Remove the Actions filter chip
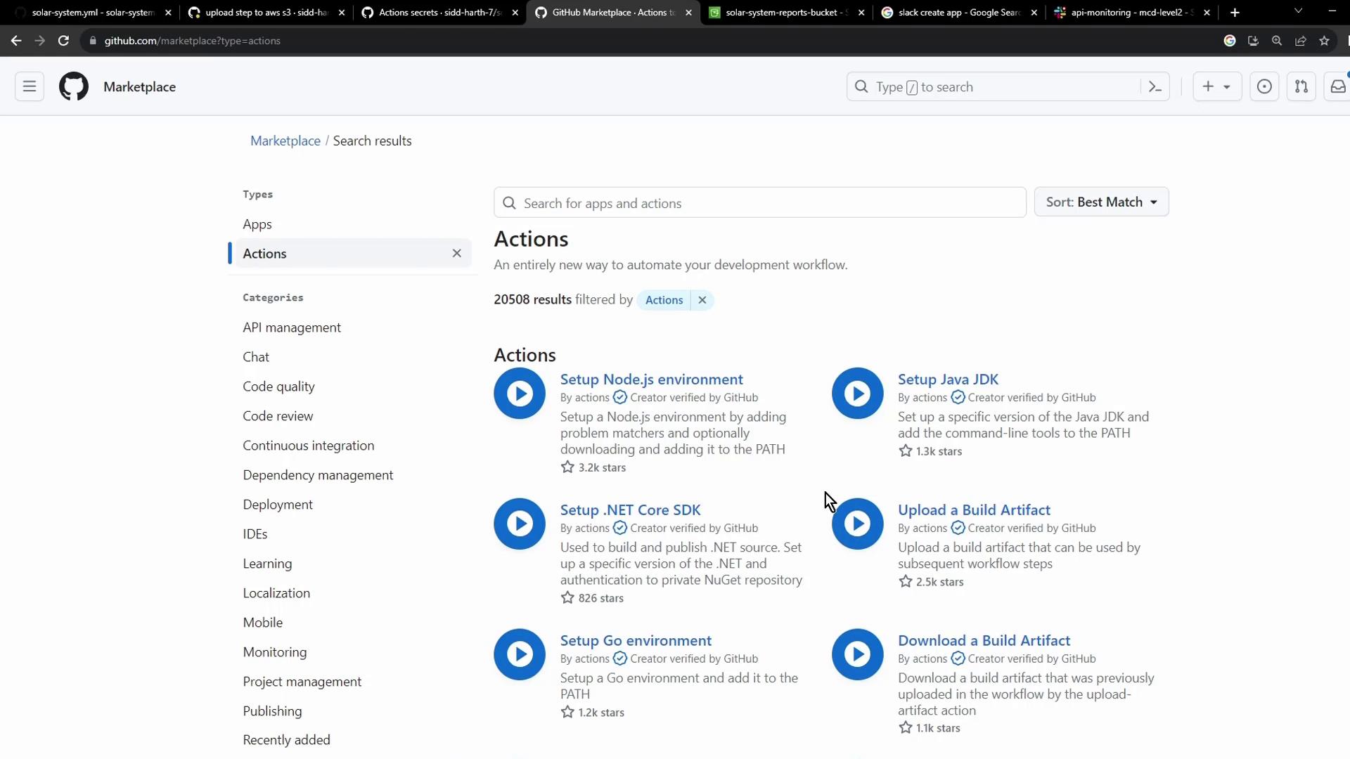1350x759 pixels. (702, 300)
